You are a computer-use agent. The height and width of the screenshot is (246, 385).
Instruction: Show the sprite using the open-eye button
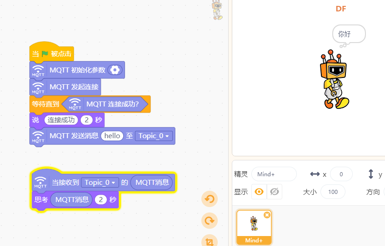click(259, 192)
